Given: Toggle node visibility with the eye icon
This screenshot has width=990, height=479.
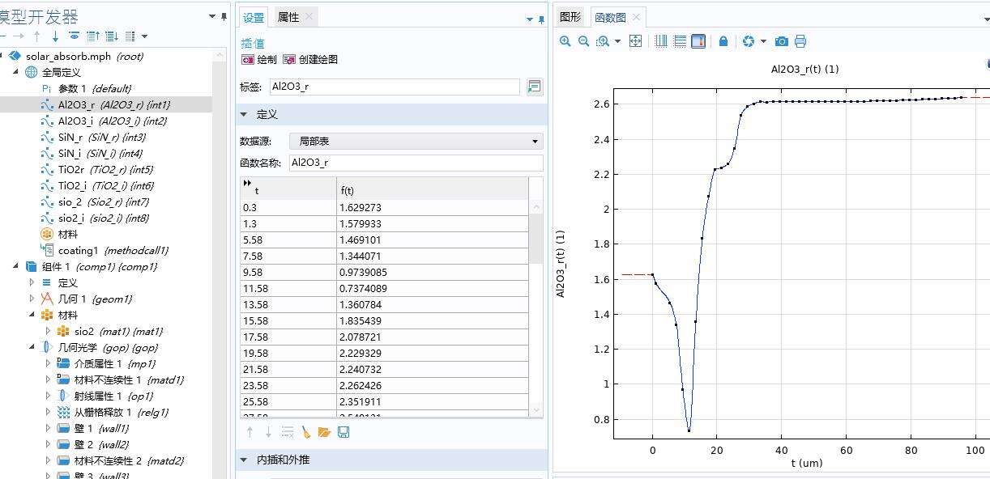Looking at the screenshot, I should [x=75, y=36].
